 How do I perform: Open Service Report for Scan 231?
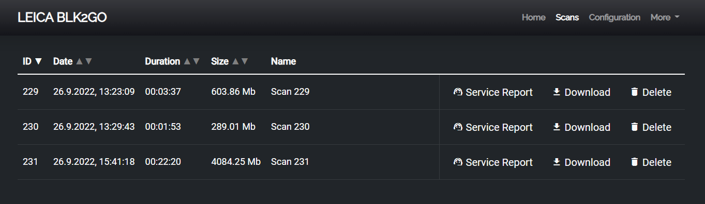(493, 162)
